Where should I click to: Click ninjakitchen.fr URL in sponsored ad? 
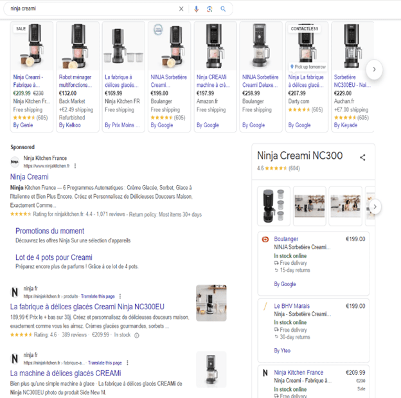coord(46,166)
